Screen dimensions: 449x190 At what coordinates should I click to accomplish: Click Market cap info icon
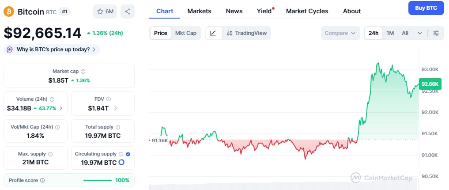(x=83, y=71)
